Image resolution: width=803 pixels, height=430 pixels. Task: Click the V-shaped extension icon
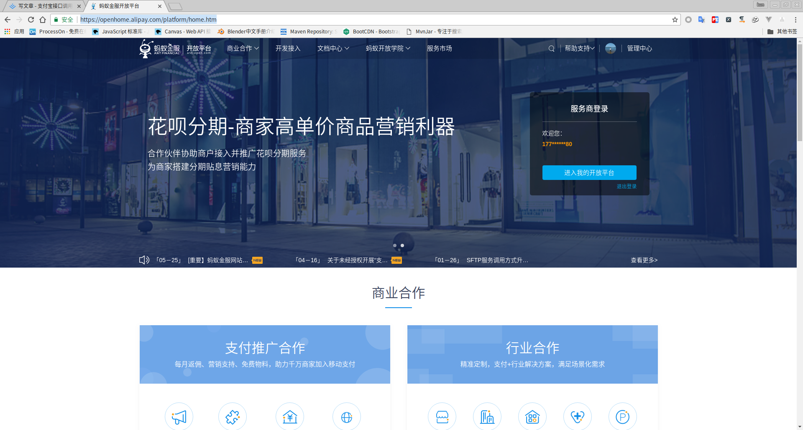[769, 20]
